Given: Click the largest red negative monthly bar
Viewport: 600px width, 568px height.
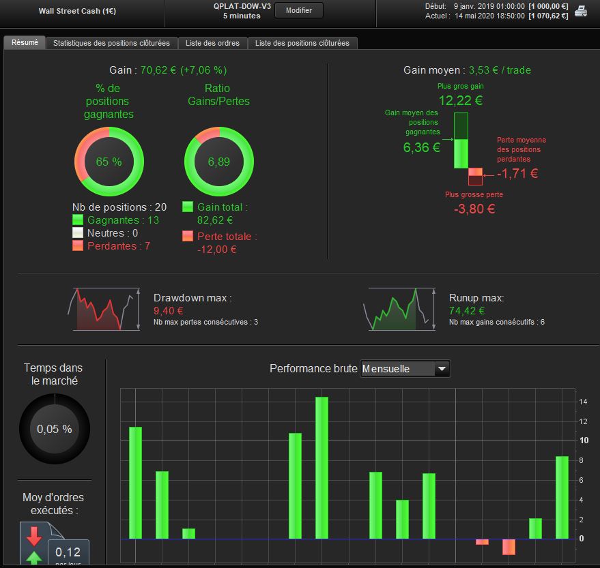Looking at the screenshot, I should point(509,547).
